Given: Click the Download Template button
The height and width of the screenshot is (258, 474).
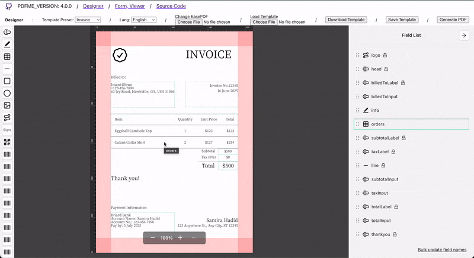Looking at the screenshot, I should tap(346, 20).
